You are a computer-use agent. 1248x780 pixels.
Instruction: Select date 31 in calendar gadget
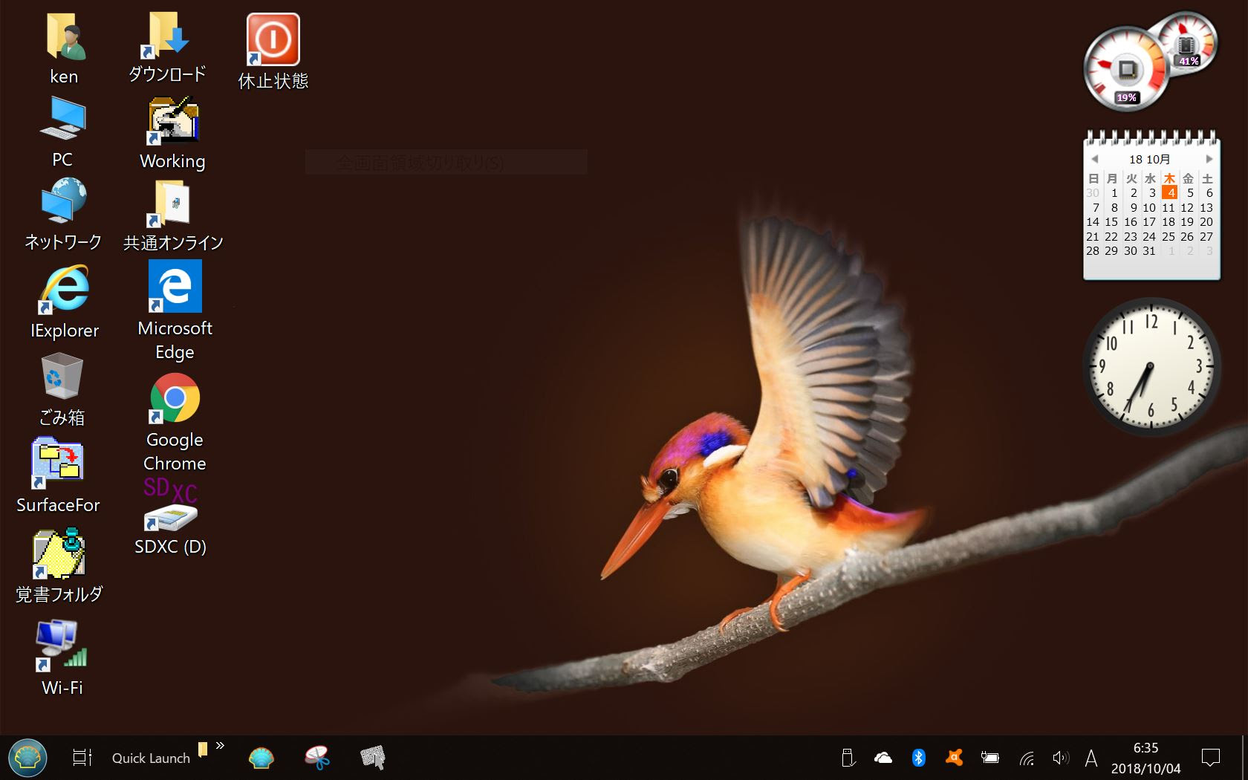1149,250
